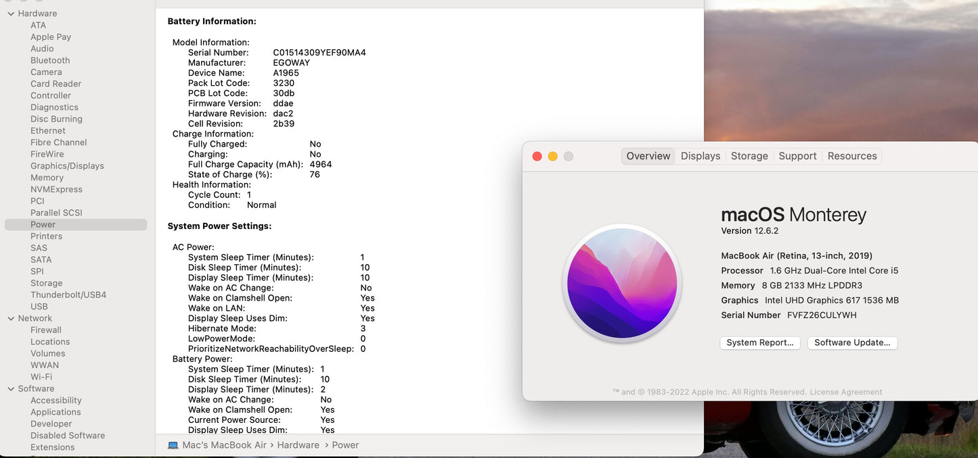Click the macOS Monterey logo image

(x=623, y=284)
